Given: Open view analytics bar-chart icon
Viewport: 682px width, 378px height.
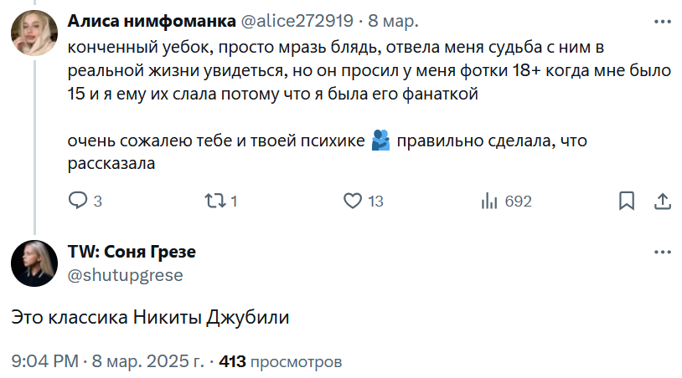Looking at the screenshot, I should click(x=490, y=201).
